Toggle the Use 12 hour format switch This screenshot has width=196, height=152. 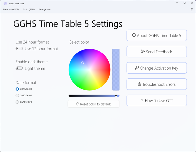[19, 49]
